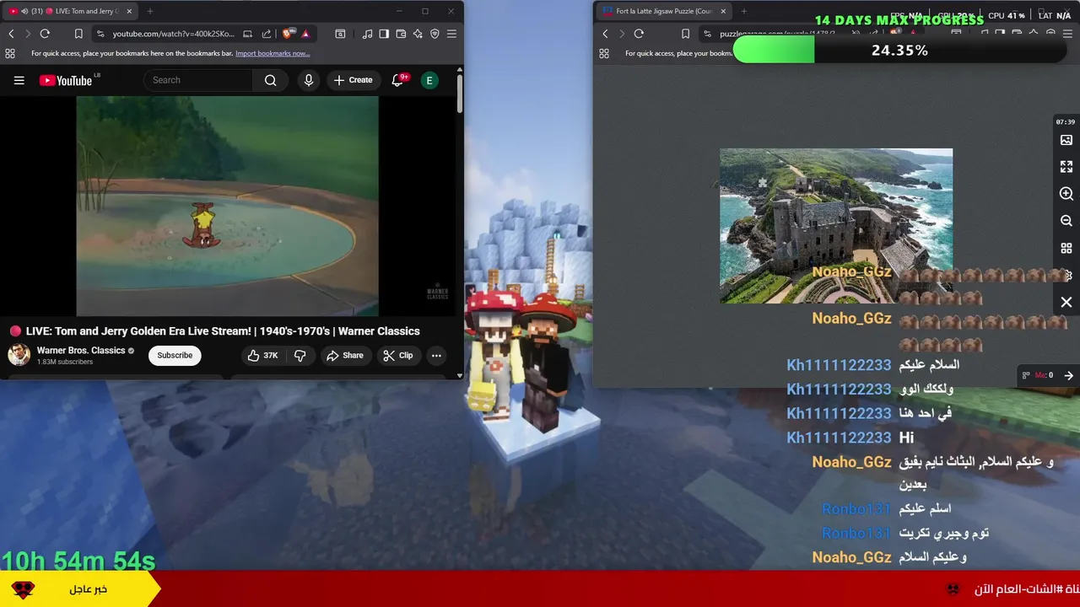
Task: Click the Create button on YouTube
Action: point(353,80)
